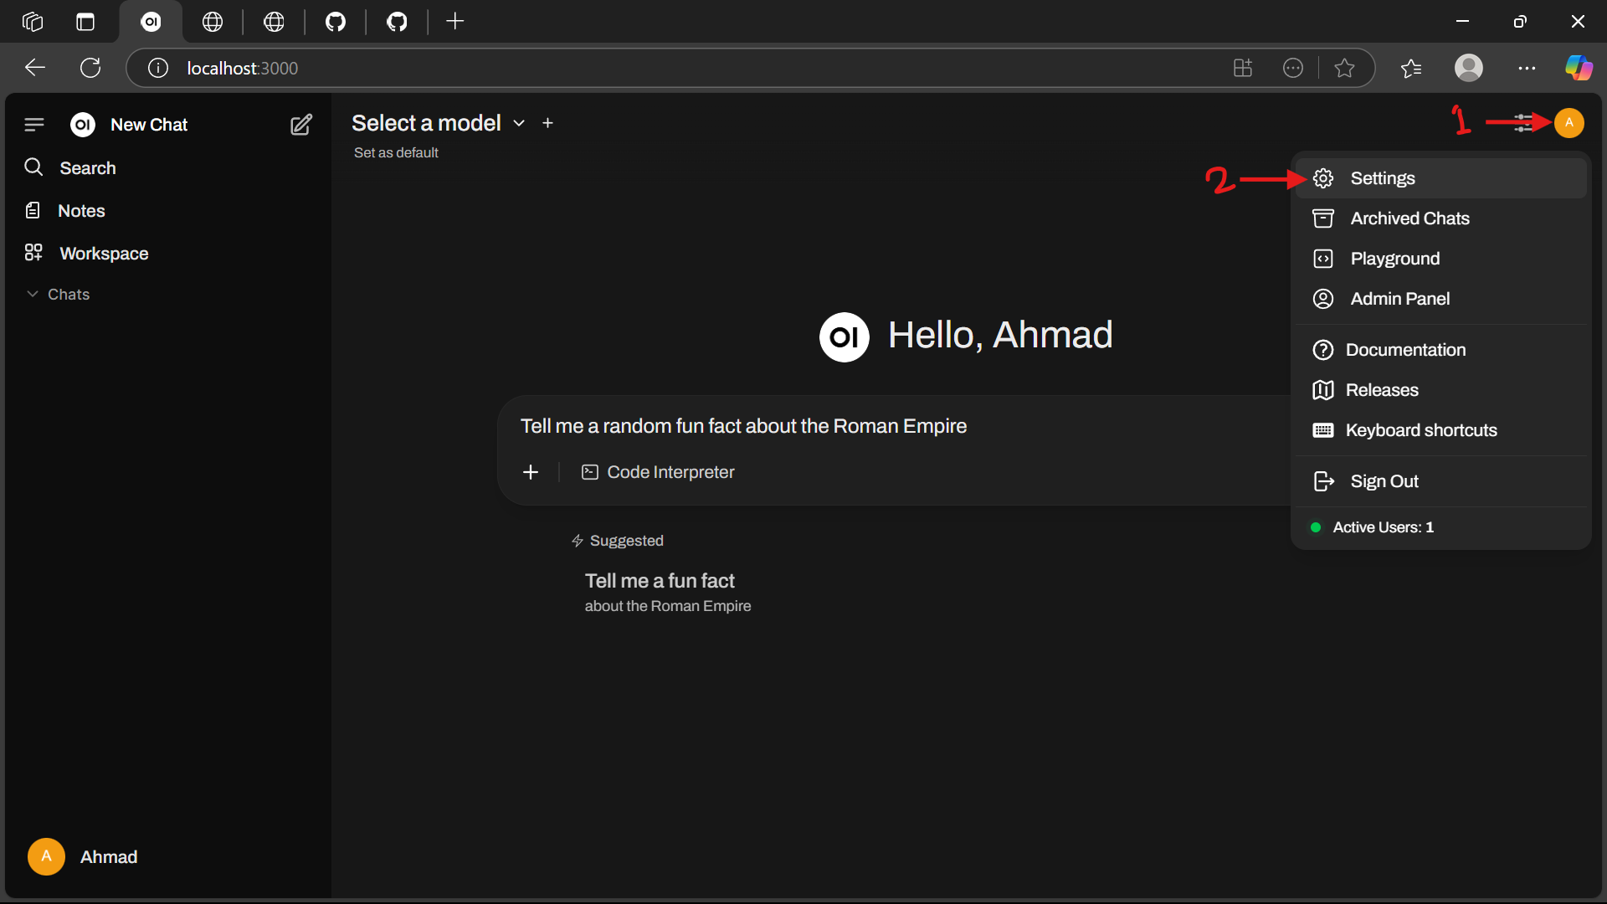Image resolution: width=1607 pixels, height=904 pixels.
Task: Open the Notes section
Action: point(81,211)
